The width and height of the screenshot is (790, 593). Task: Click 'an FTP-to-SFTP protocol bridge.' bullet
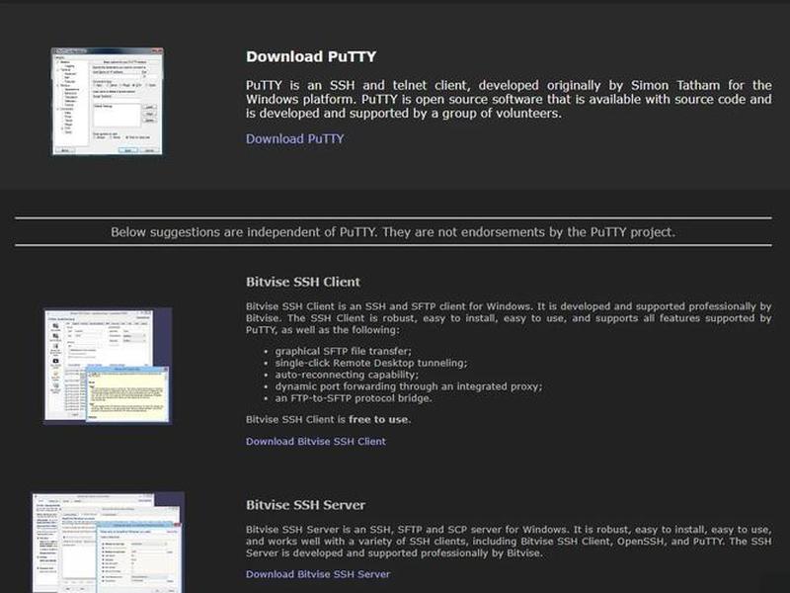point(354,398)
